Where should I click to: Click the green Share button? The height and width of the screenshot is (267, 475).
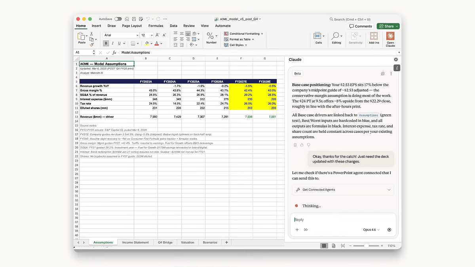pyautogui.click(x=388, y=26)
